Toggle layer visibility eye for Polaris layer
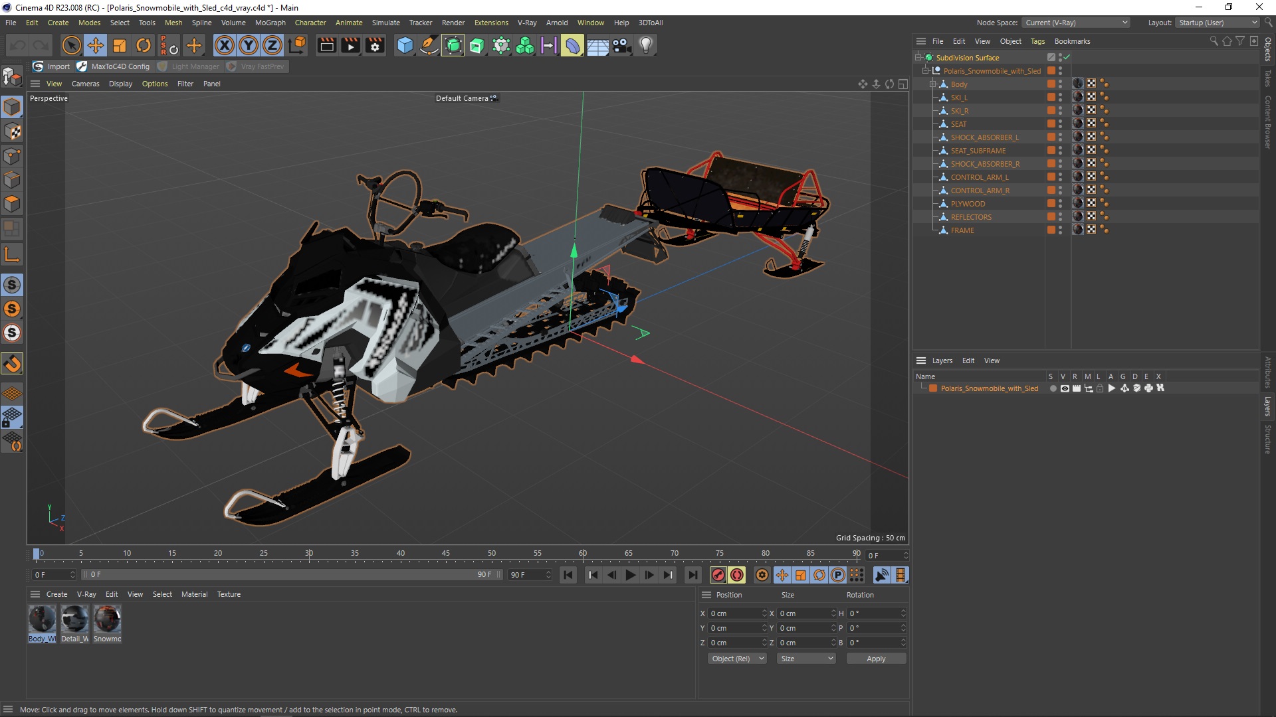Viewport: 1276px width, 717px height. click(1065, 388)
